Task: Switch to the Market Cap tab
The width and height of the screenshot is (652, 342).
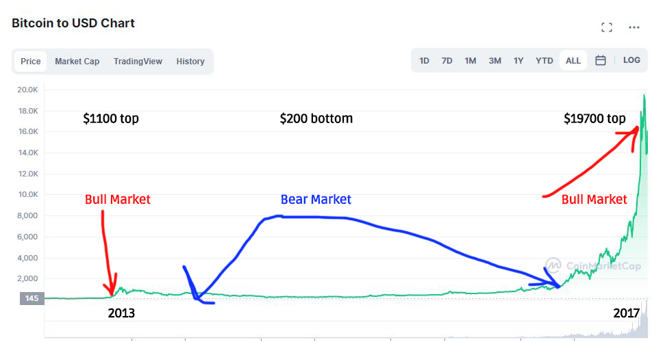Action: point(77,62)
